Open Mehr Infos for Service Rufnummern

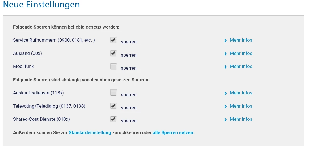[241, 40]
